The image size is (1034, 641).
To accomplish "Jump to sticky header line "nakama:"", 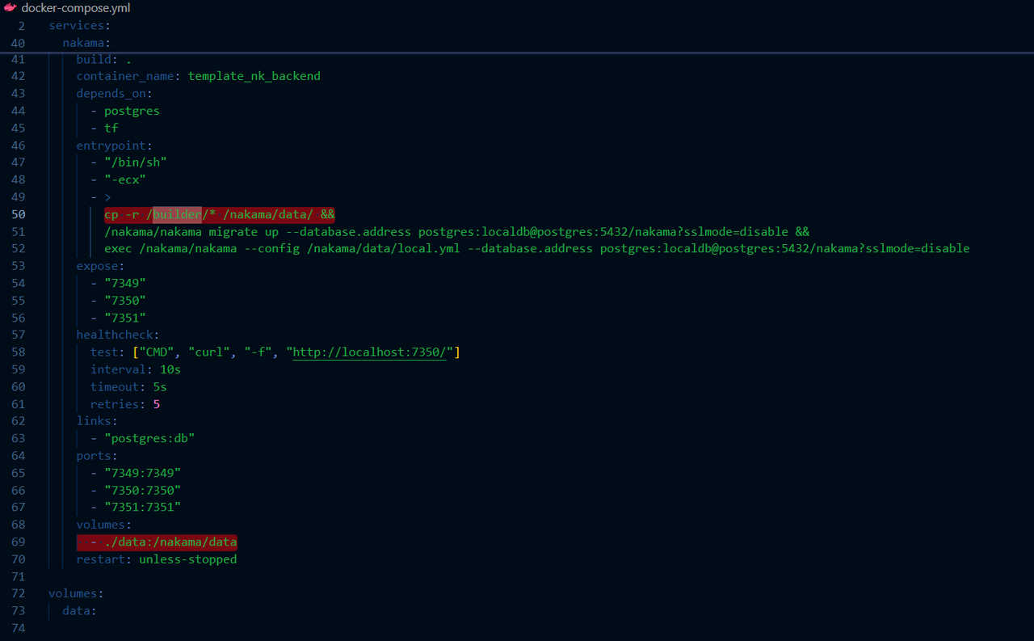I will tap(86, 43).
